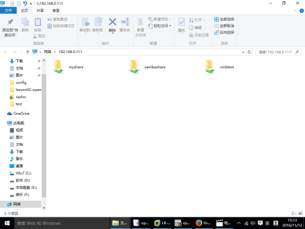The image size is (305, 229).
Task: Select OneDrive in navigation pane
Action: [x=18, y=114]
